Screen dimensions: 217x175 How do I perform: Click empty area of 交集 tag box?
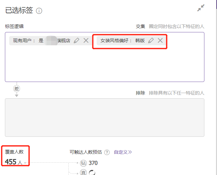coord(105,64)
